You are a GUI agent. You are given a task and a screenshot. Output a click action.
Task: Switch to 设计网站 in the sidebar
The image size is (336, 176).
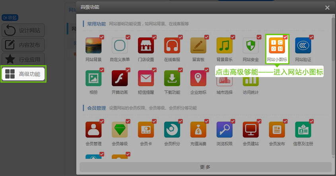(x=23, y=31)
